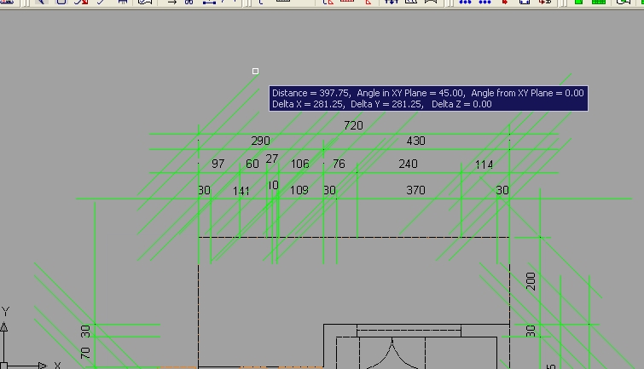Click the right-pointing arrow toolbar icon
This screenshot has height=369, width=644.
(x=171, y=3)
